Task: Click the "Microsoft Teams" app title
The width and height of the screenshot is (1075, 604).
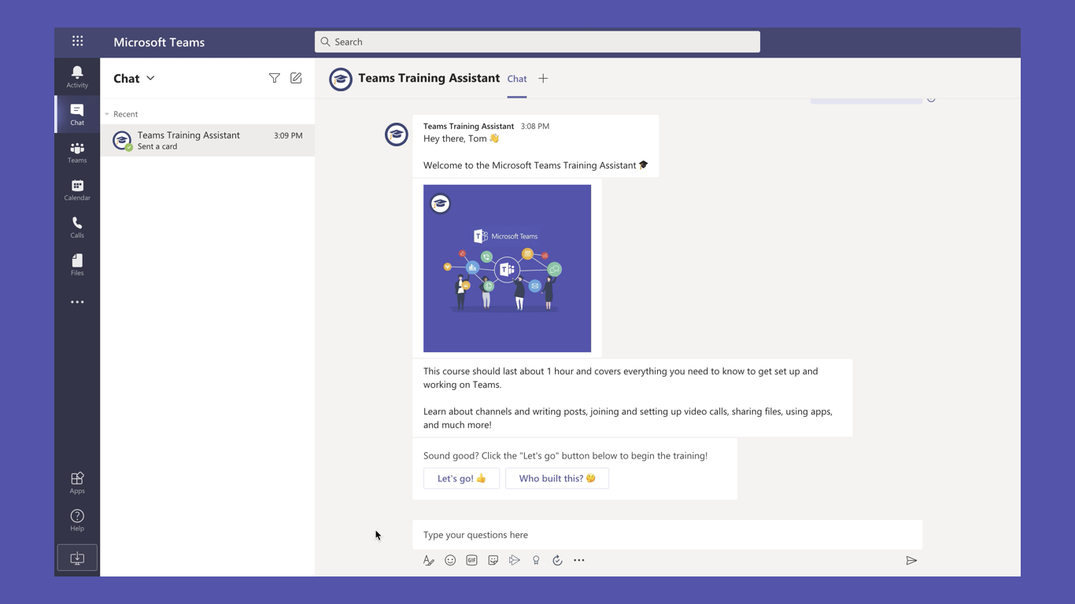Action: pyautogui.click(x=159, y=42)
